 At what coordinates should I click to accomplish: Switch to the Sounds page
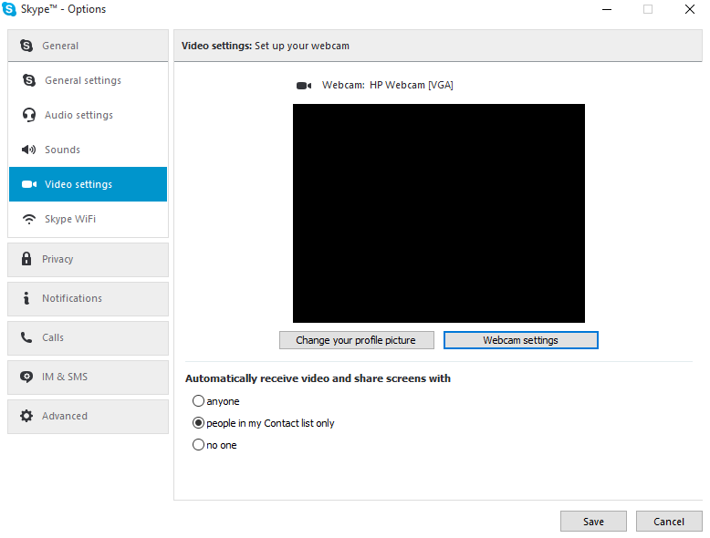click(x=88, y=150)
